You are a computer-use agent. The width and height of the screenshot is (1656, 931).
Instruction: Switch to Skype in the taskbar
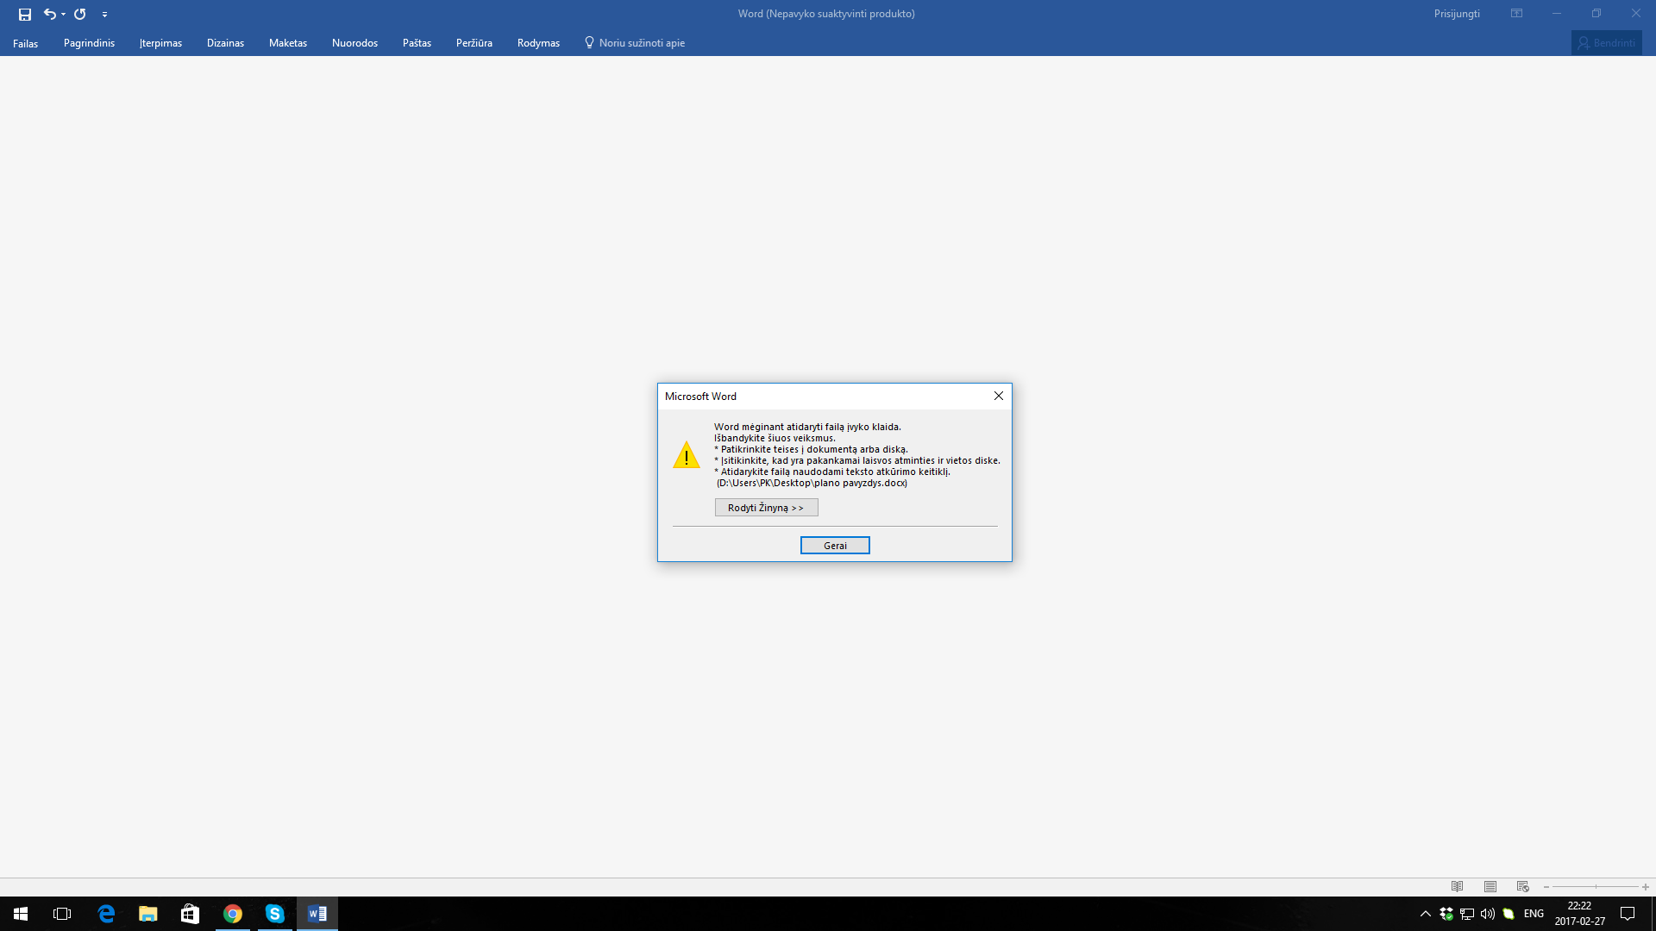pyautogui.click(x=275, y=914)
